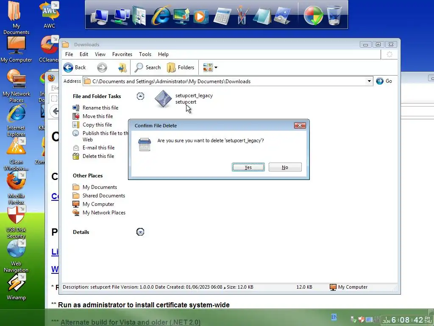Open the File menu
The width and height of the screenshot is (434, 326).
69,54
